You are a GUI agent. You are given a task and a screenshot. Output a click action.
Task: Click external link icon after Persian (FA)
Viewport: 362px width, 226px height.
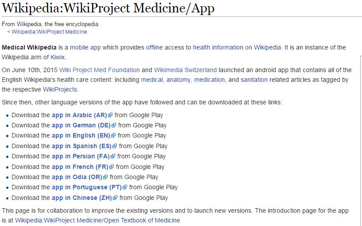click(x=113, y=156)
